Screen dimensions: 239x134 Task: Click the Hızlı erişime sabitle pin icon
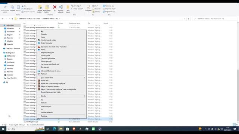coord(5,7)
